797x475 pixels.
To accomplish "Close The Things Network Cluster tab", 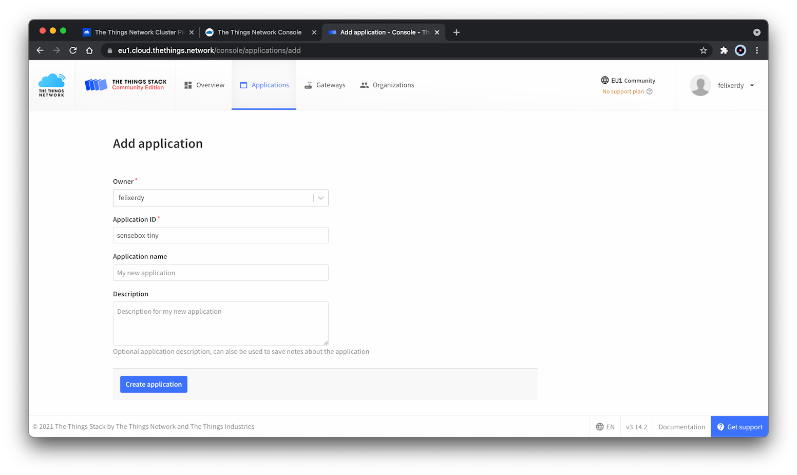I will click(x=192, y=32).
